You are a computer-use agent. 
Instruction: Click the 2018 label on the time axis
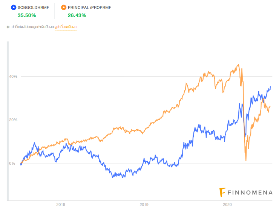60,205
